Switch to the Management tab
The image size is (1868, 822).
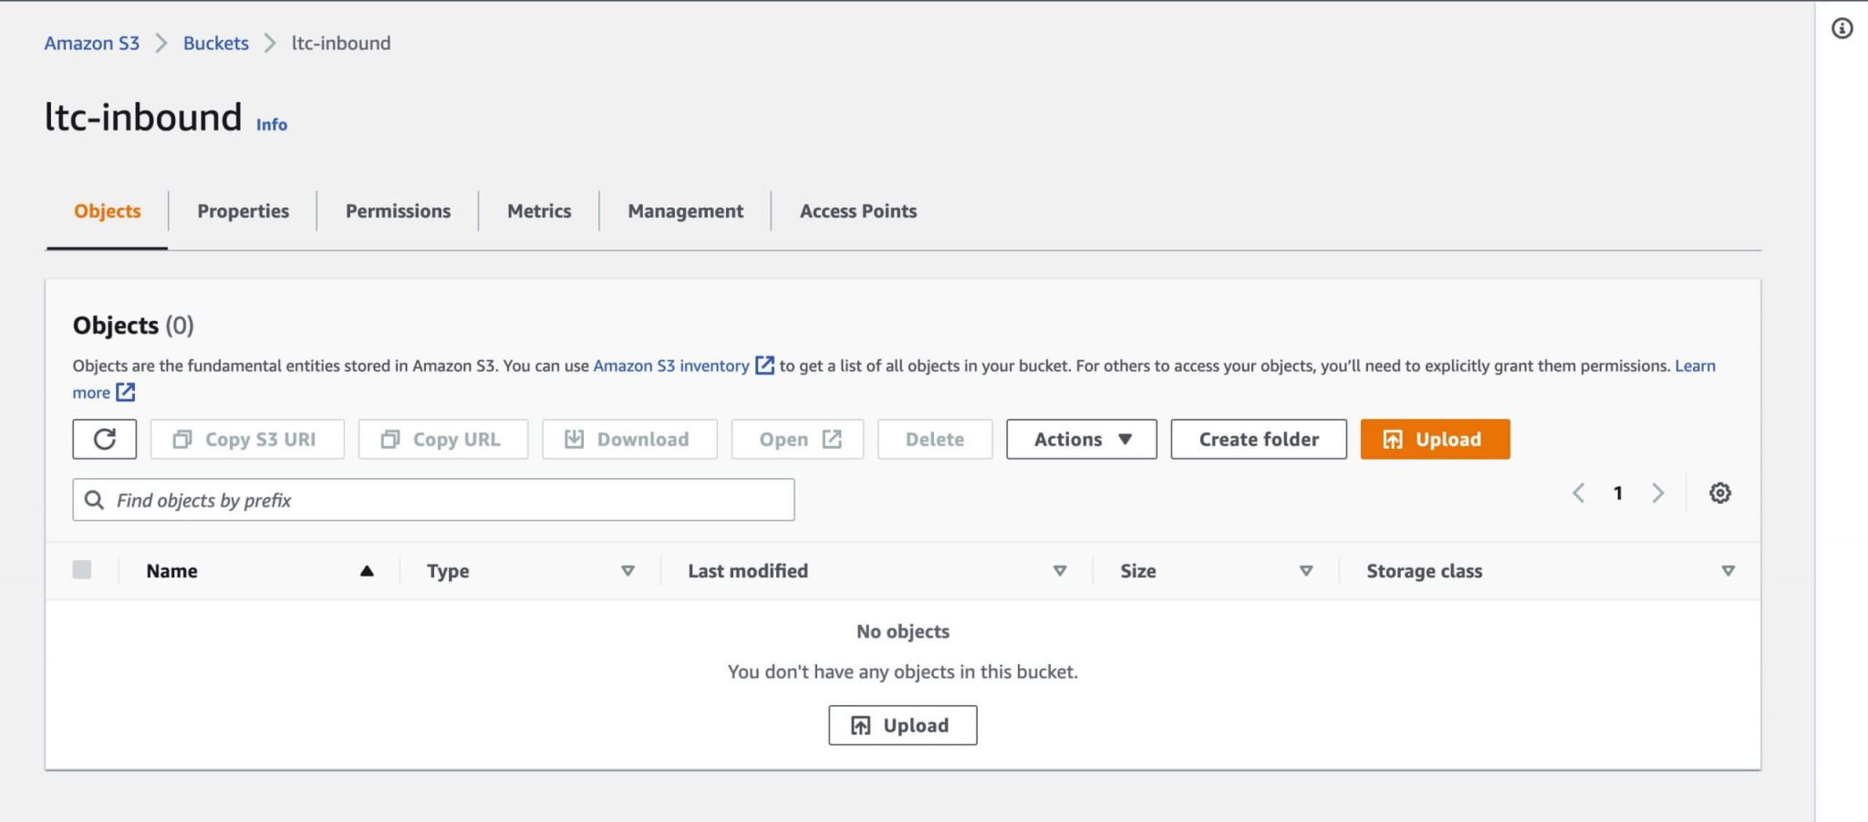pos(684,211)
